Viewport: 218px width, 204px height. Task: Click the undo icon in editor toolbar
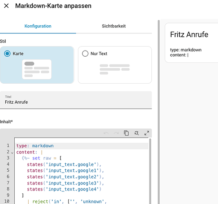coord(106,133)
